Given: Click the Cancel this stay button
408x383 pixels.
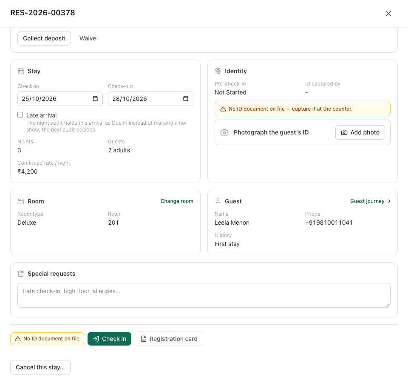Looking at the screenshot, I should click(40, 367).
